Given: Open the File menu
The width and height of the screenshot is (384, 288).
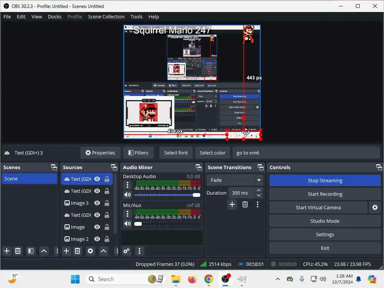Looking at the screenshot, I should (7, 16).
